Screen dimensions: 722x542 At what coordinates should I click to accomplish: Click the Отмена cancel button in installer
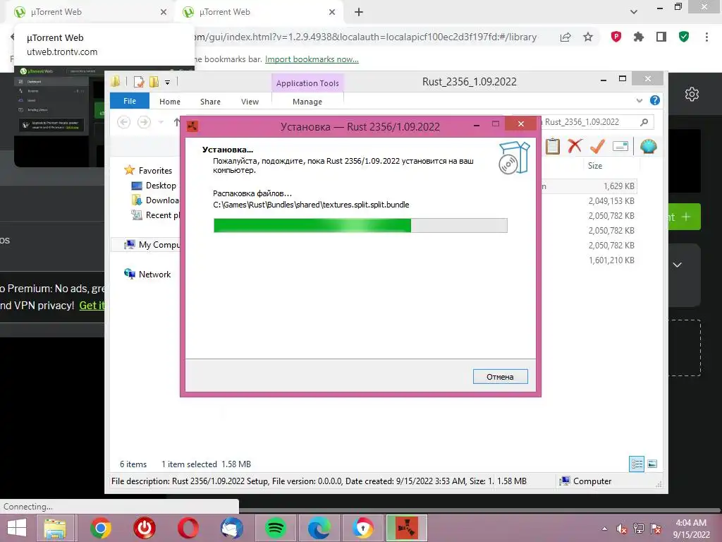pos(500,377)
